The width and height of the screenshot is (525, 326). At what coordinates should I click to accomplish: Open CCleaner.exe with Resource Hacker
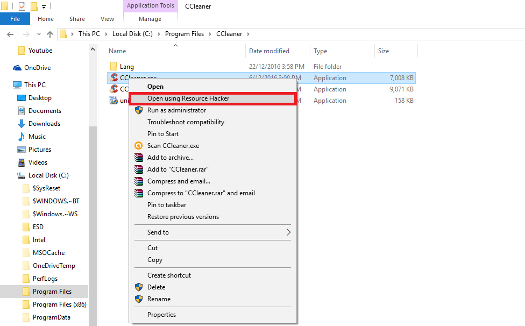[x=212, y=98]
